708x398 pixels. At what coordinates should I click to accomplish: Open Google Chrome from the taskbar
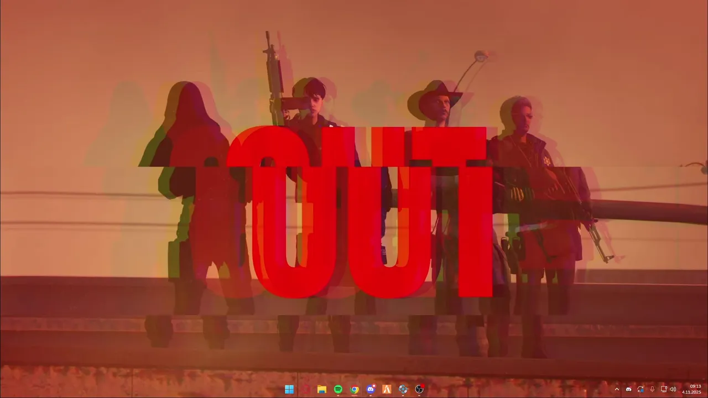[x=354, y=389]
